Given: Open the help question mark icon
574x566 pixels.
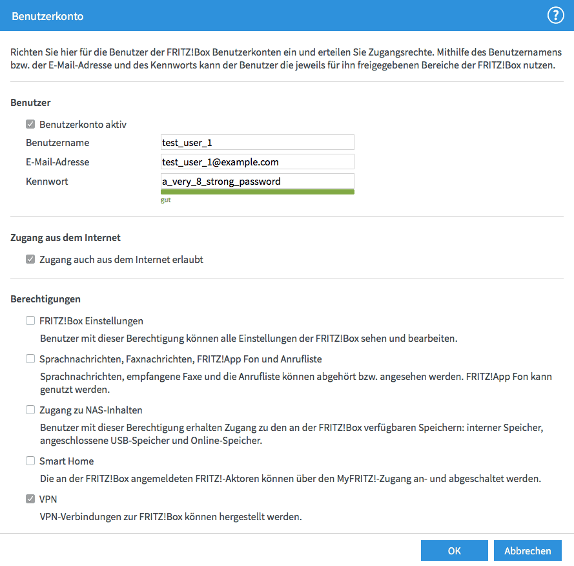Looking at the screenshot, I should (x=555, y=16).
